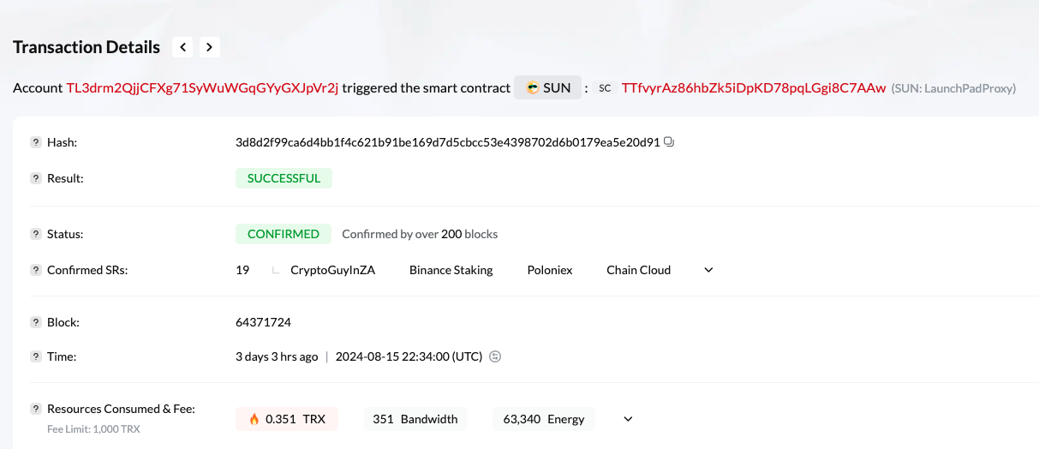1039x449 pixels.
Task: Toggle time format icon after UTC
Action: 495,356
